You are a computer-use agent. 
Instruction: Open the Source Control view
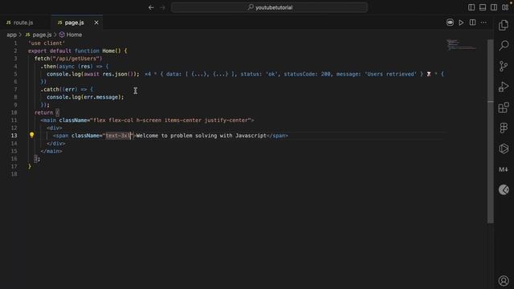point(504,66)
